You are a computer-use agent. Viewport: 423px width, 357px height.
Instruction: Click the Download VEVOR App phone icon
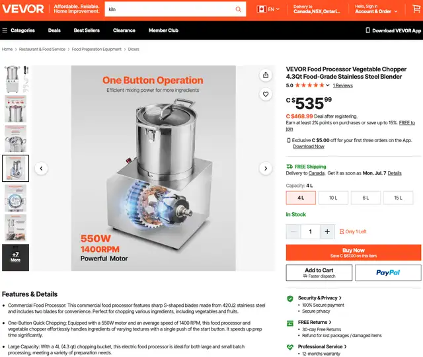(367, 30)
